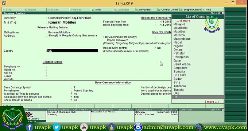Open the Upload button
Screen dimensions: 248x131
(x=80, y=9)
